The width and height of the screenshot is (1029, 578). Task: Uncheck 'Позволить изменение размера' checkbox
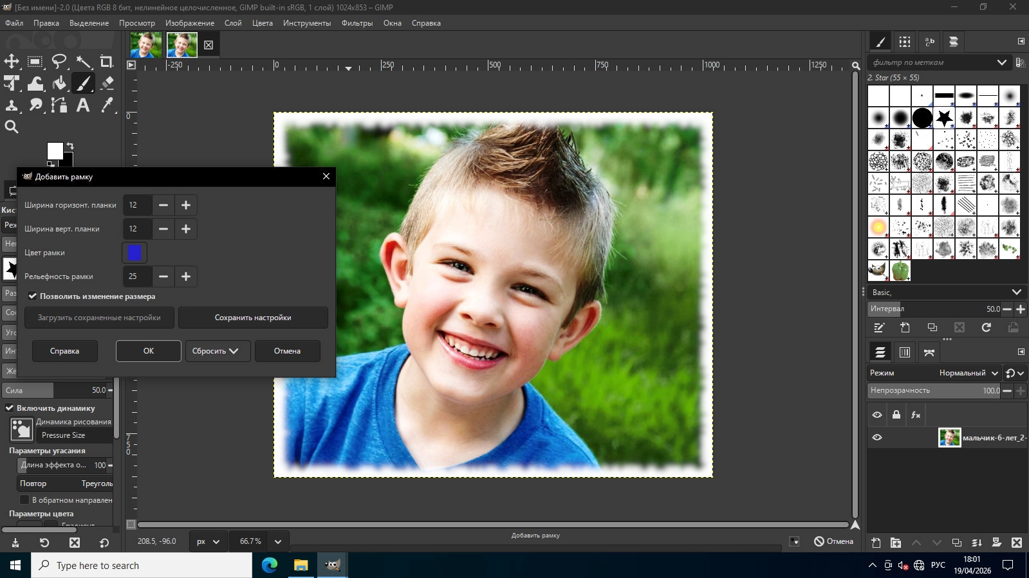(32, 296)
